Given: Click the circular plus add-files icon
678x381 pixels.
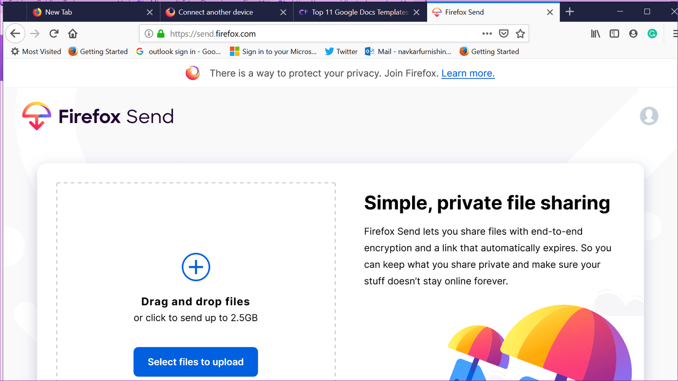Looking at the screenshot, I should coord(196,267).
